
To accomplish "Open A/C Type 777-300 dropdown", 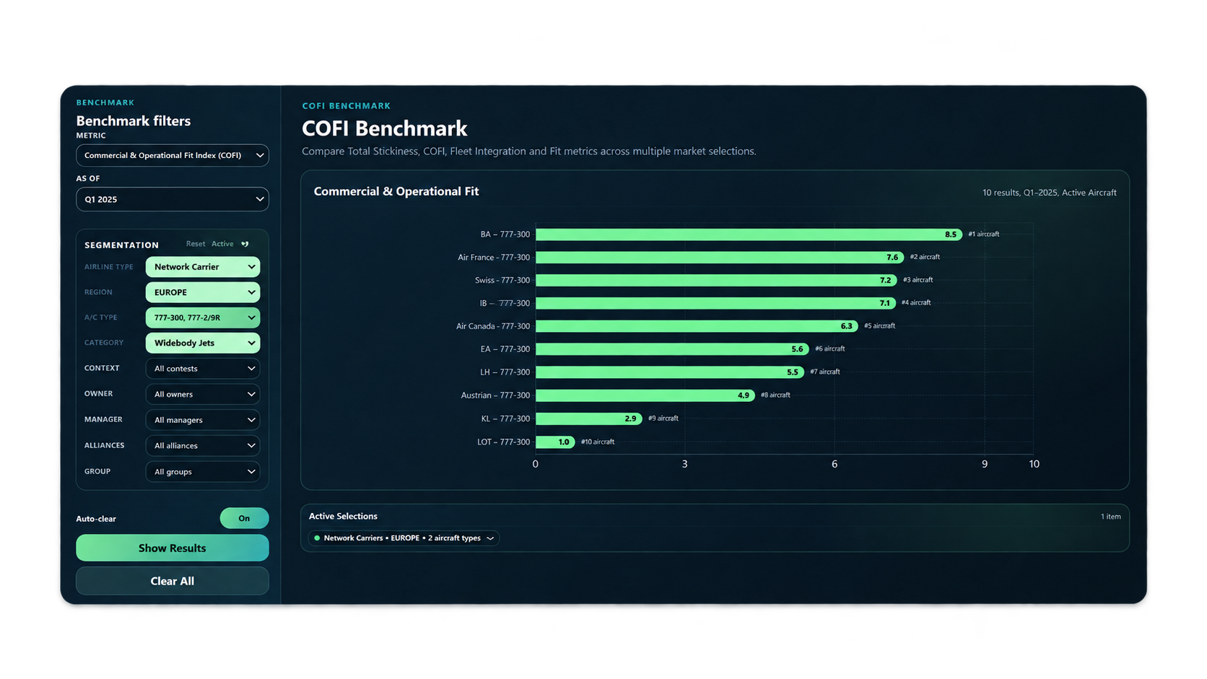I will click(203, 317).
